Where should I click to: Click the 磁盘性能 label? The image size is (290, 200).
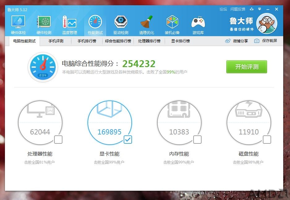[249, 154]
